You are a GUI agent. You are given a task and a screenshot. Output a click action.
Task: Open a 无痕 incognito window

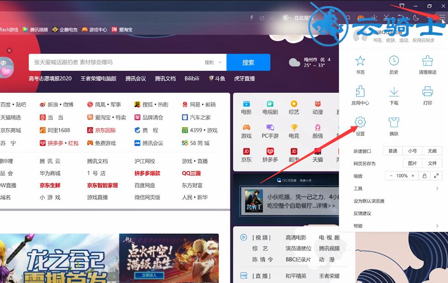tap(432, 151)
